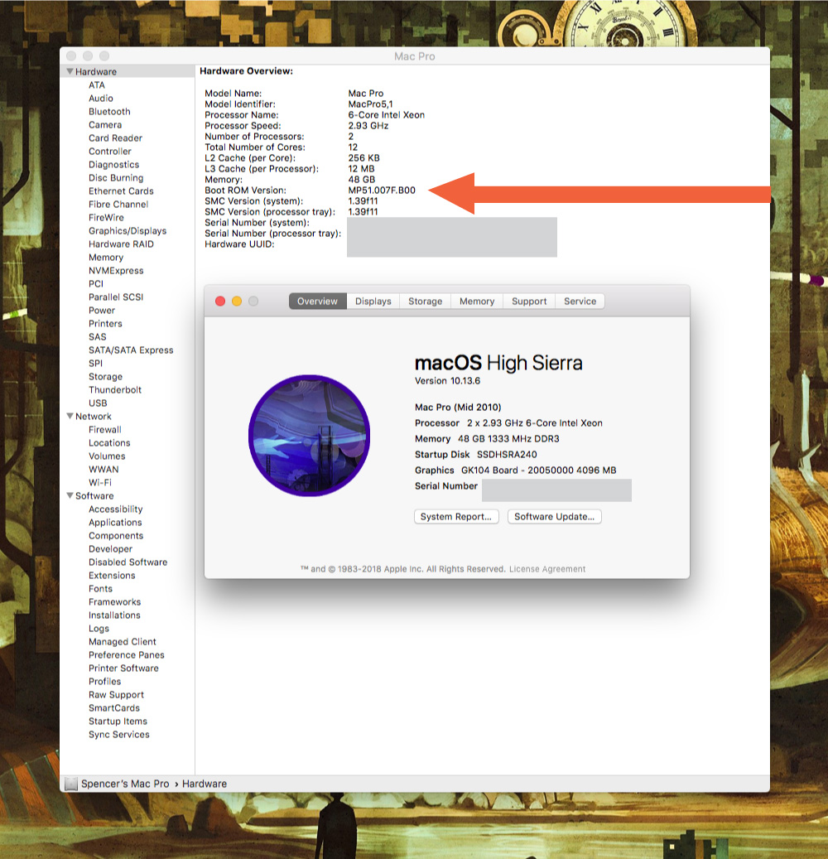This screenshot has height=859, width=828.
Task: Select Storage in the System Report sidebar
Action: pos(106,377)
